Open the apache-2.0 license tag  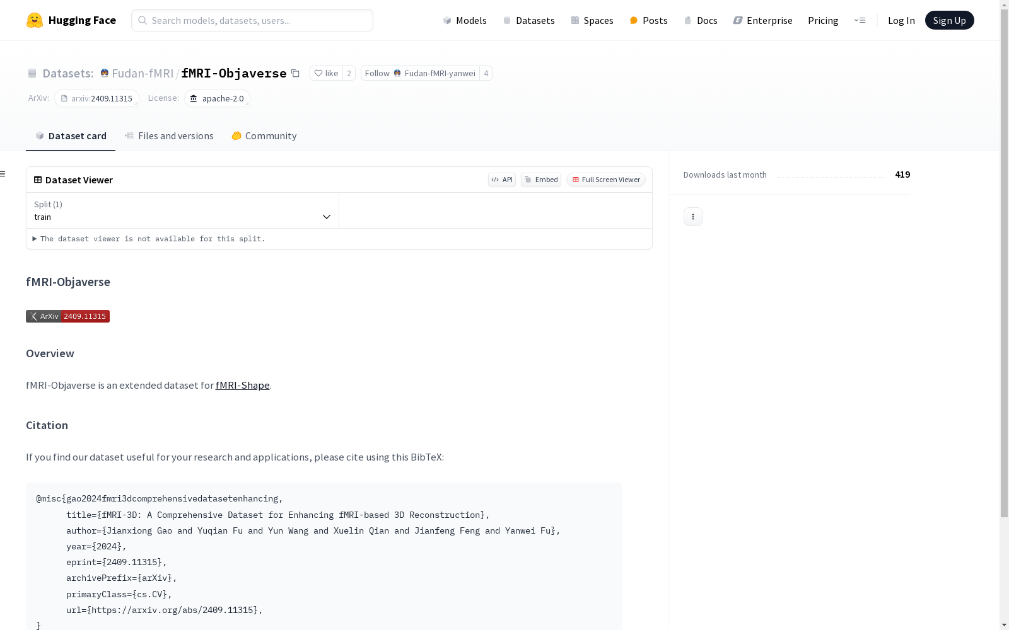217,98
